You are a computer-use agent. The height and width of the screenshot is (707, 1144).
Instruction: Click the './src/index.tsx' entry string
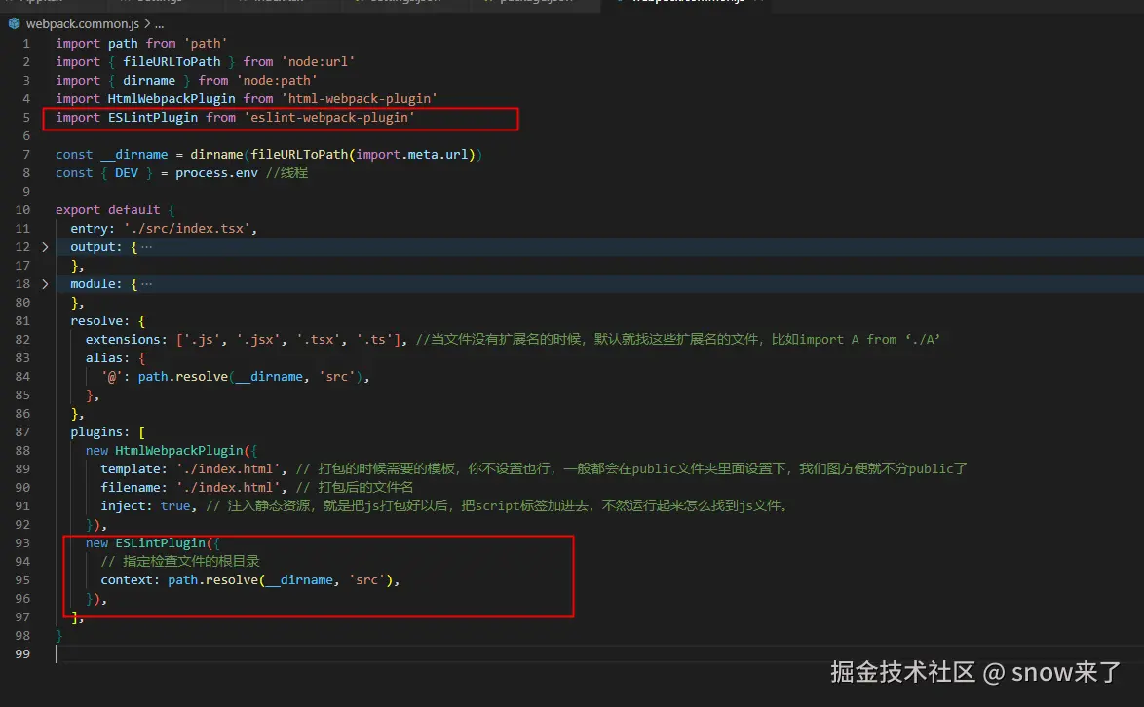coord(187,228)
